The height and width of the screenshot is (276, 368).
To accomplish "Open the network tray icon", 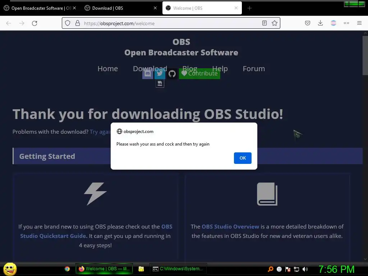I will click(x=296, y=269).
